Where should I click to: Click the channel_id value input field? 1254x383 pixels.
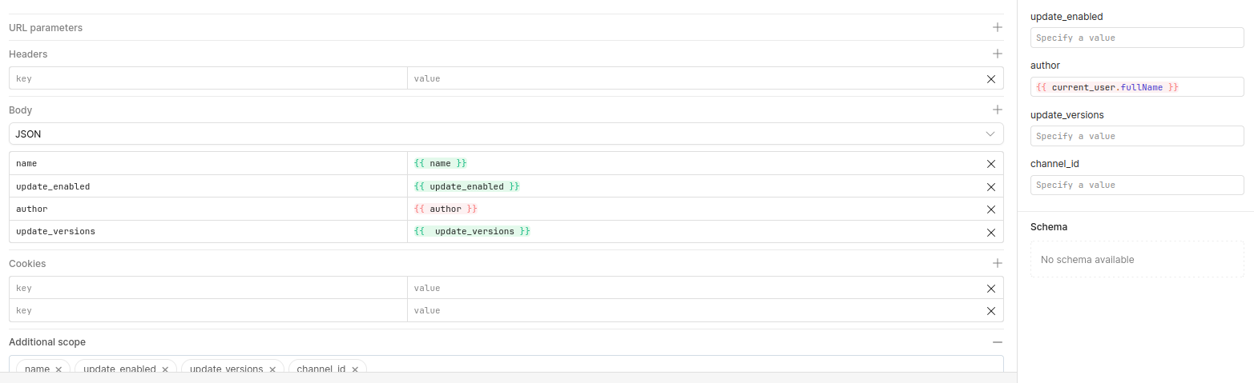click(1136, 185)
